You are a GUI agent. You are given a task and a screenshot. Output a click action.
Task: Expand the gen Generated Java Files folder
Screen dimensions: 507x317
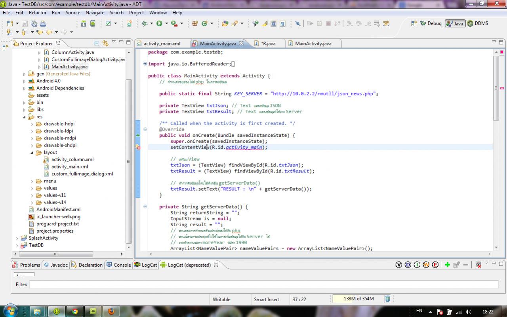(x=24, y=74)
